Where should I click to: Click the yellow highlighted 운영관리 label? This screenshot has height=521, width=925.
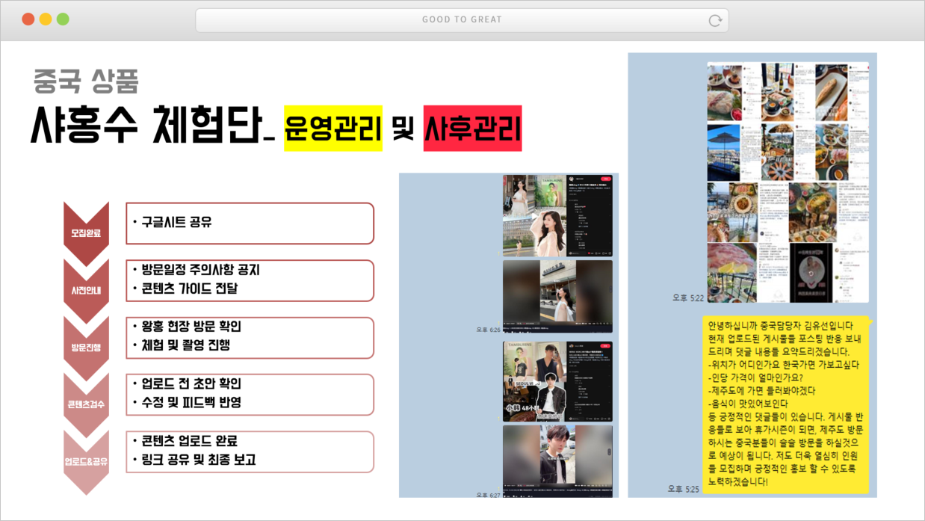332,128
